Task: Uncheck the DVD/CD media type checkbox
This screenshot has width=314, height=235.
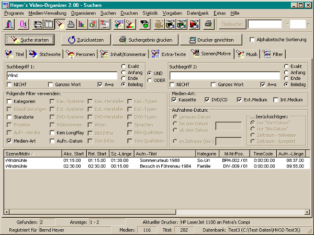Action: pos(207,99)
